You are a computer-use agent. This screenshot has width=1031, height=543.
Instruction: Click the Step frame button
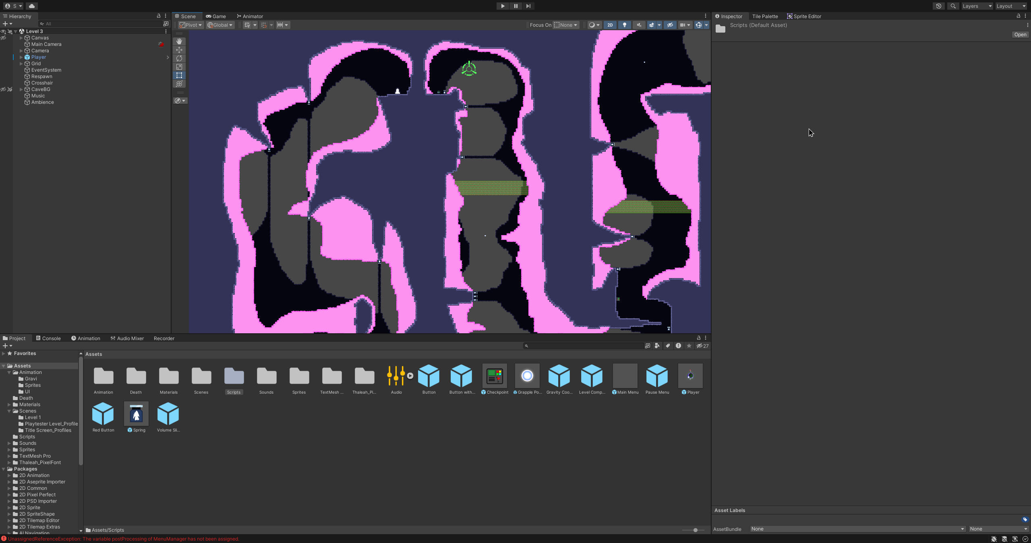(528, 6)
